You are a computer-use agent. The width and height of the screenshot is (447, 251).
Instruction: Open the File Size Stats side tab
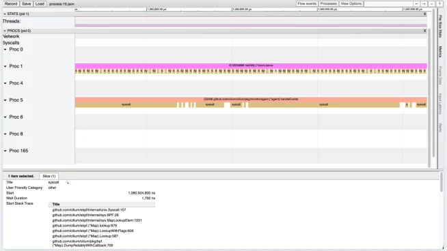(x=440, y=26)
